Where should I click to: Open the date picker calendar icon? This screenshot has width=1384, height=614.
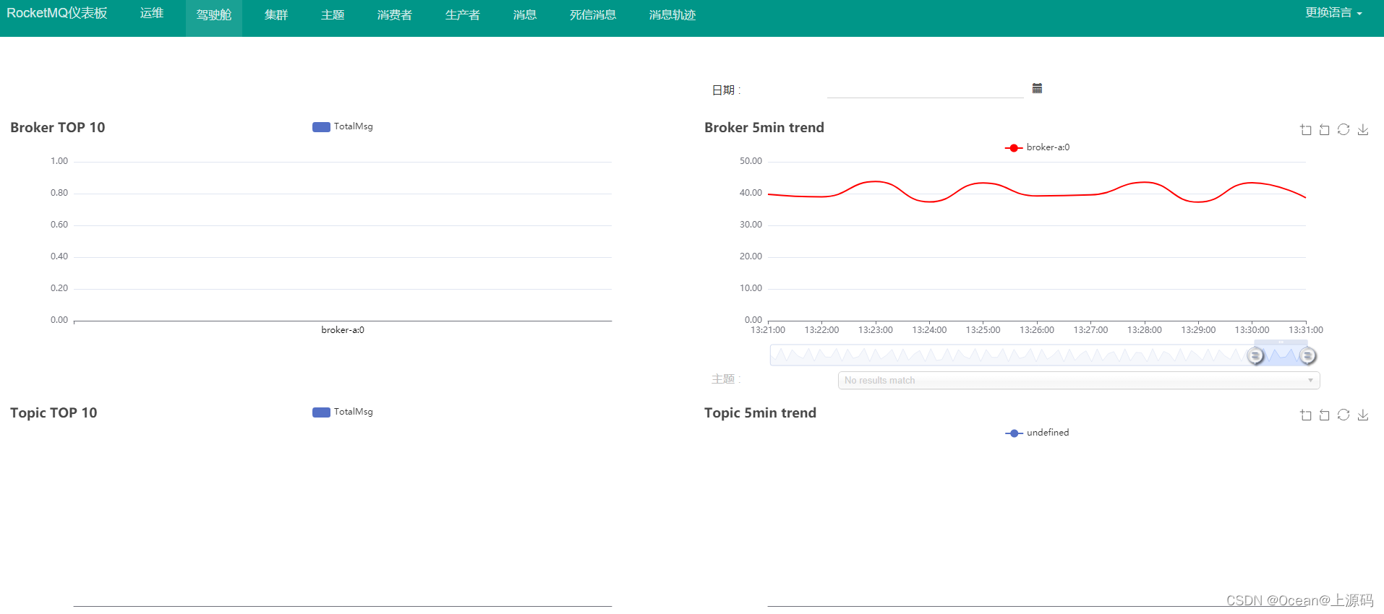(x=1037, y=88)
